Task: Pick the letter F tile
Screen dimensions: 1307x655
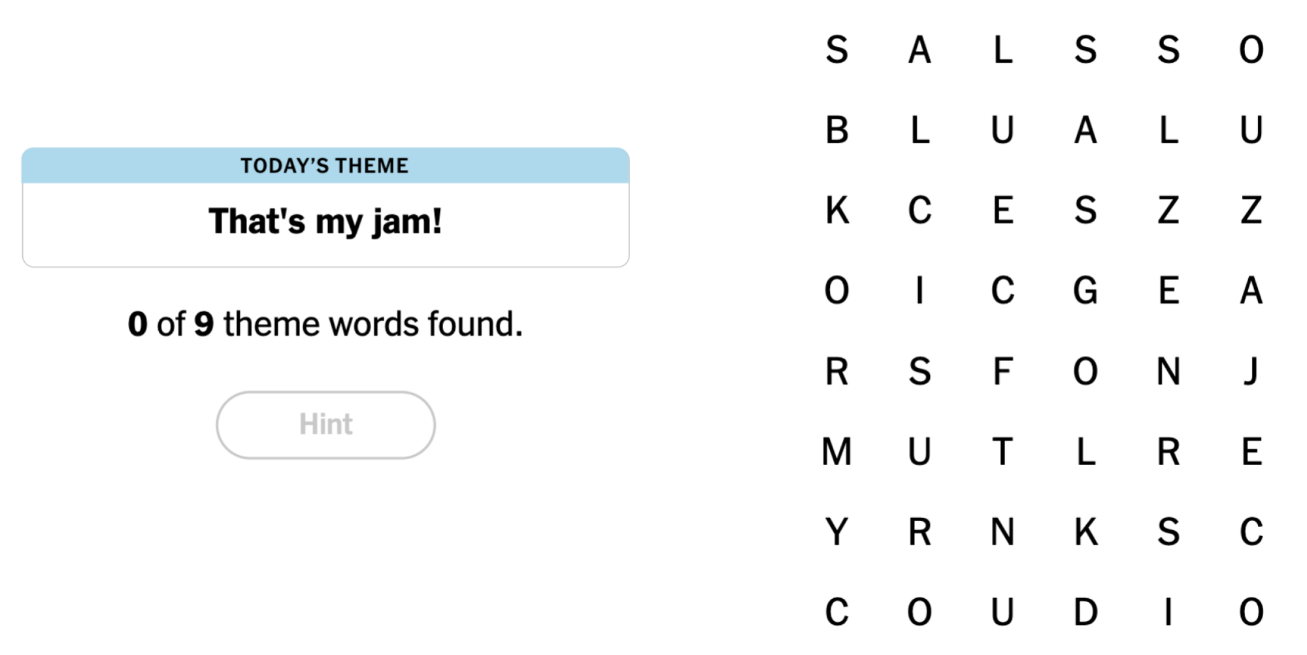Action: click(1002, 371)
